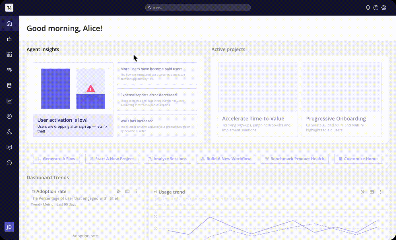Click Benchmark Product Health
This screenshot has width=396, height=240.
(x=294, y=158)
